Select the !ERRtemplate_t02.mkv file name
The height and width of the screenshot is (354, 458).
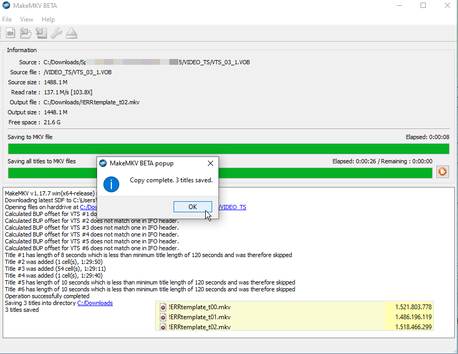[200, 327]
